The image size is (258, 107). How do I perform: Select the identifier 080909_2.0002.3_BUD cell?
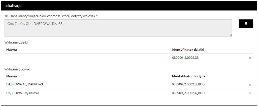pos(188,84)
